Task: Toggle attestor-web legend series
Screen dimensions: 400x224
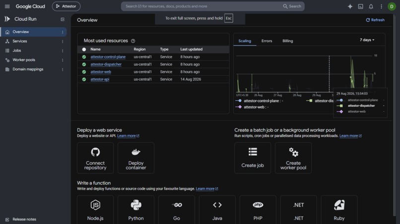Action: 252,107
